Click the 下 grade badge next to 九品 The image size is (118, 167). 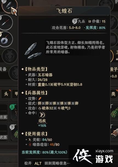pos(75,21)
